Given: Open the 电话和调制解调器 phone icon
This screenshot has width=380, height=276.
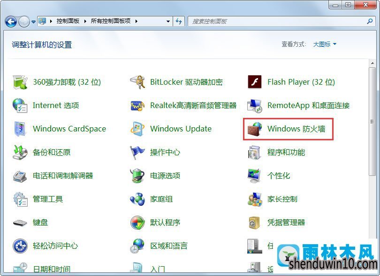Looking at the screenshot, I should tap(20, 176).
